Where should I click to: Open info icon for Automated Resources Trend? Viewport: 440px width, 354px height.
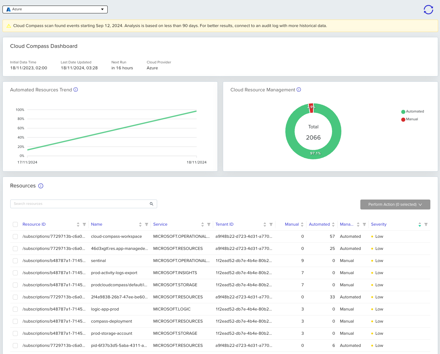tap(76, 90)
